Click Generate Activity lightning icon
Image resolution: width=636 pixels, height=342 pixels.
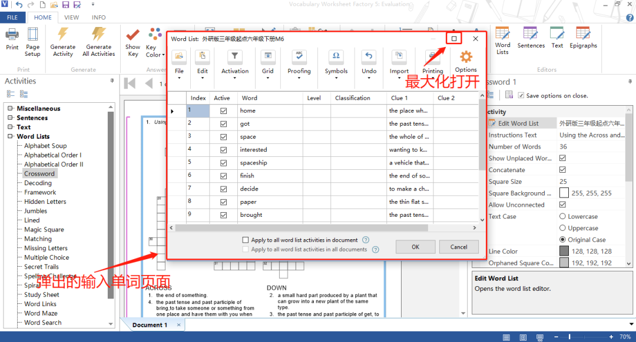point(63,35)
